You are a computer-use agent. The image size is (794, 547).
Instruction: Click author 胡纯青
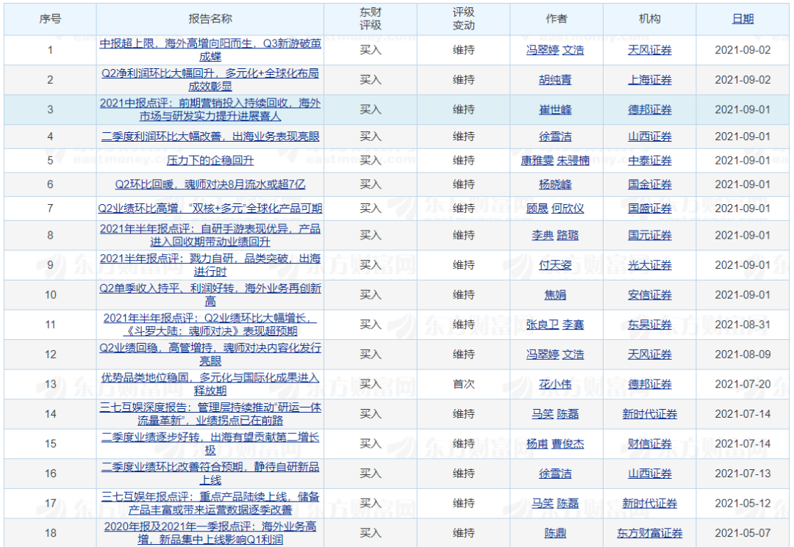pyautogui.click(x=555, y=80)
